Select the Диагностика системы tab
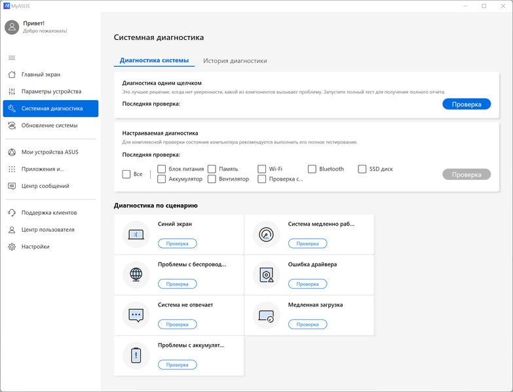 click(x=154, y=61)
